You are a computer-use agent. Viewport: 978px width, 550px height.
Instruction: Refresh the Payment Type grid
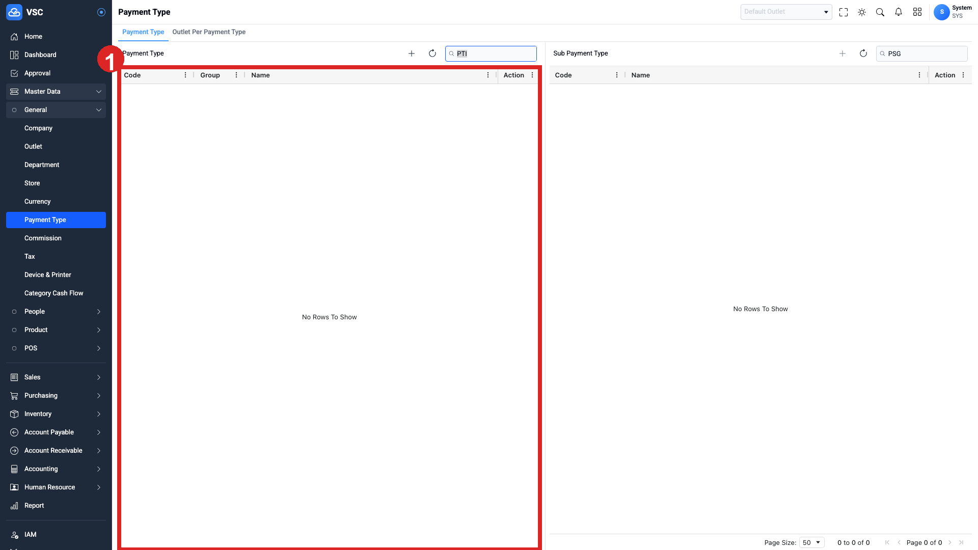click(x=432, y=53)
